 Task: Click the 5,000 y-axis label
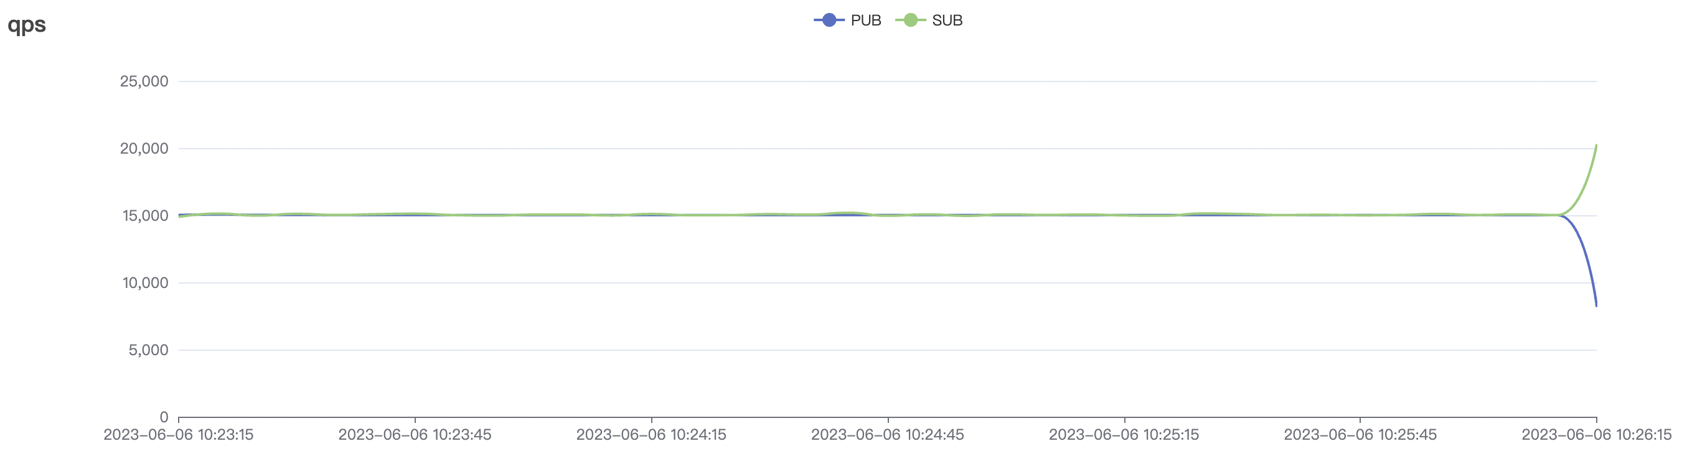[x=148, y=350]
